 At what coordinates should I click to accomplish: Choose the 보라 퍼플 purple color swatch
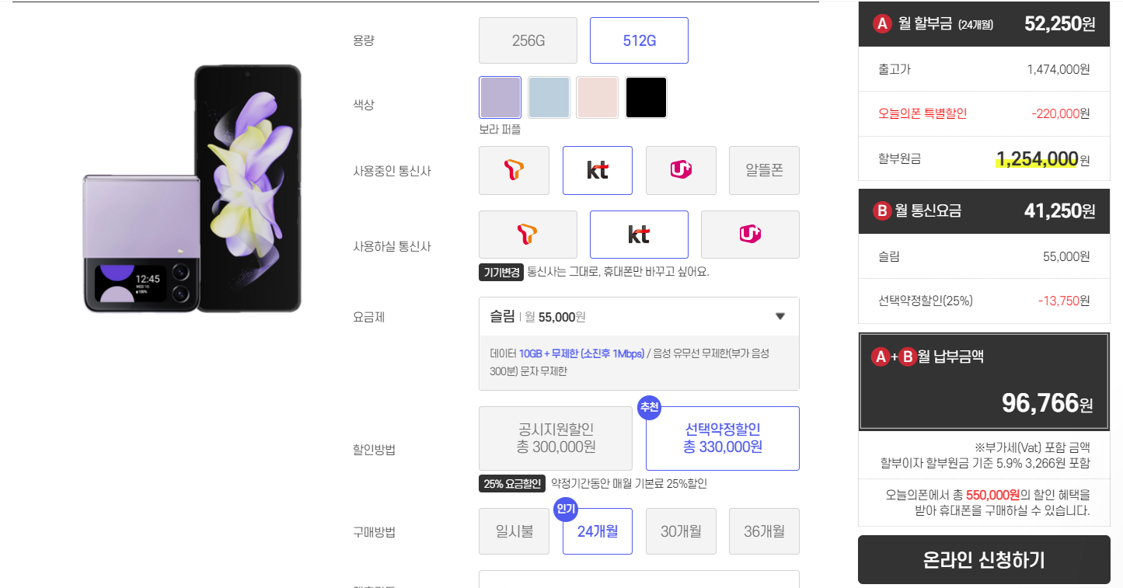(500, 97)
